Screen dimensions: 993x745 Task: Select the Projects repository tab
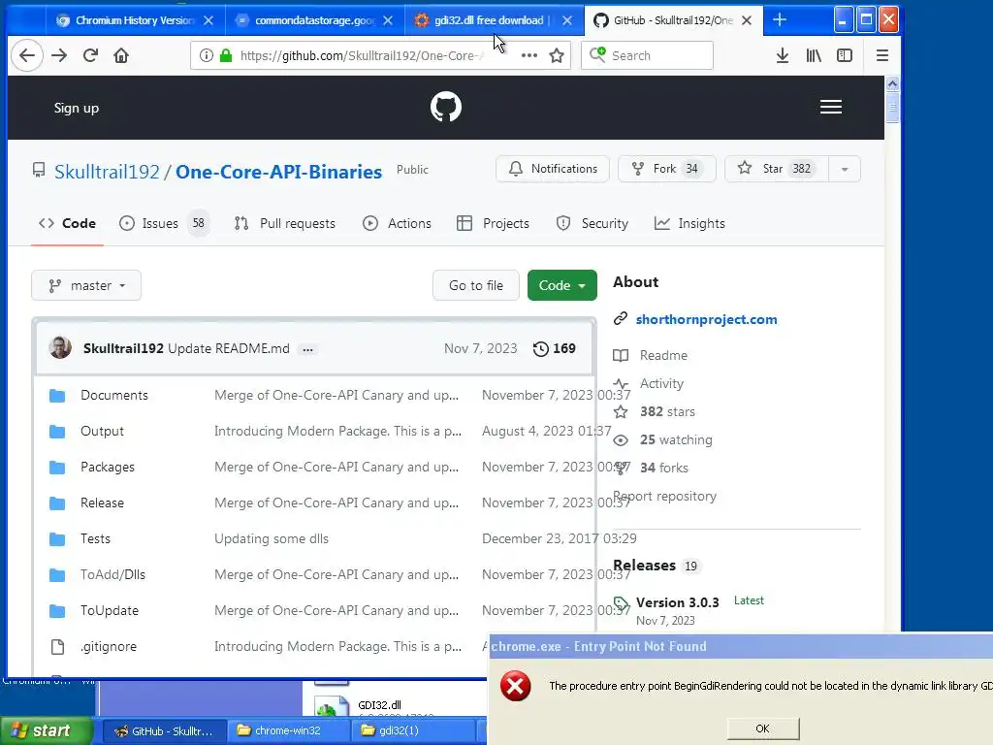tap(493, 224)
